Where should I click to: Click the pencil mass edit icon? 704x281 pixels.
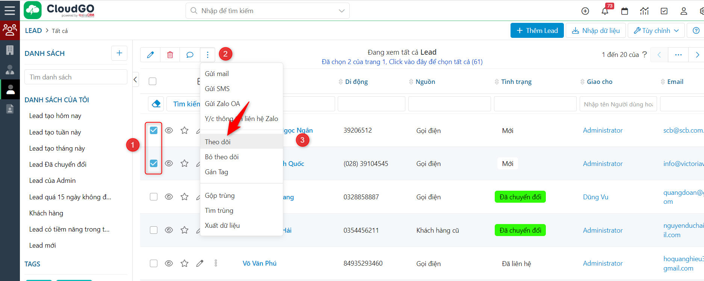point(150,55)
